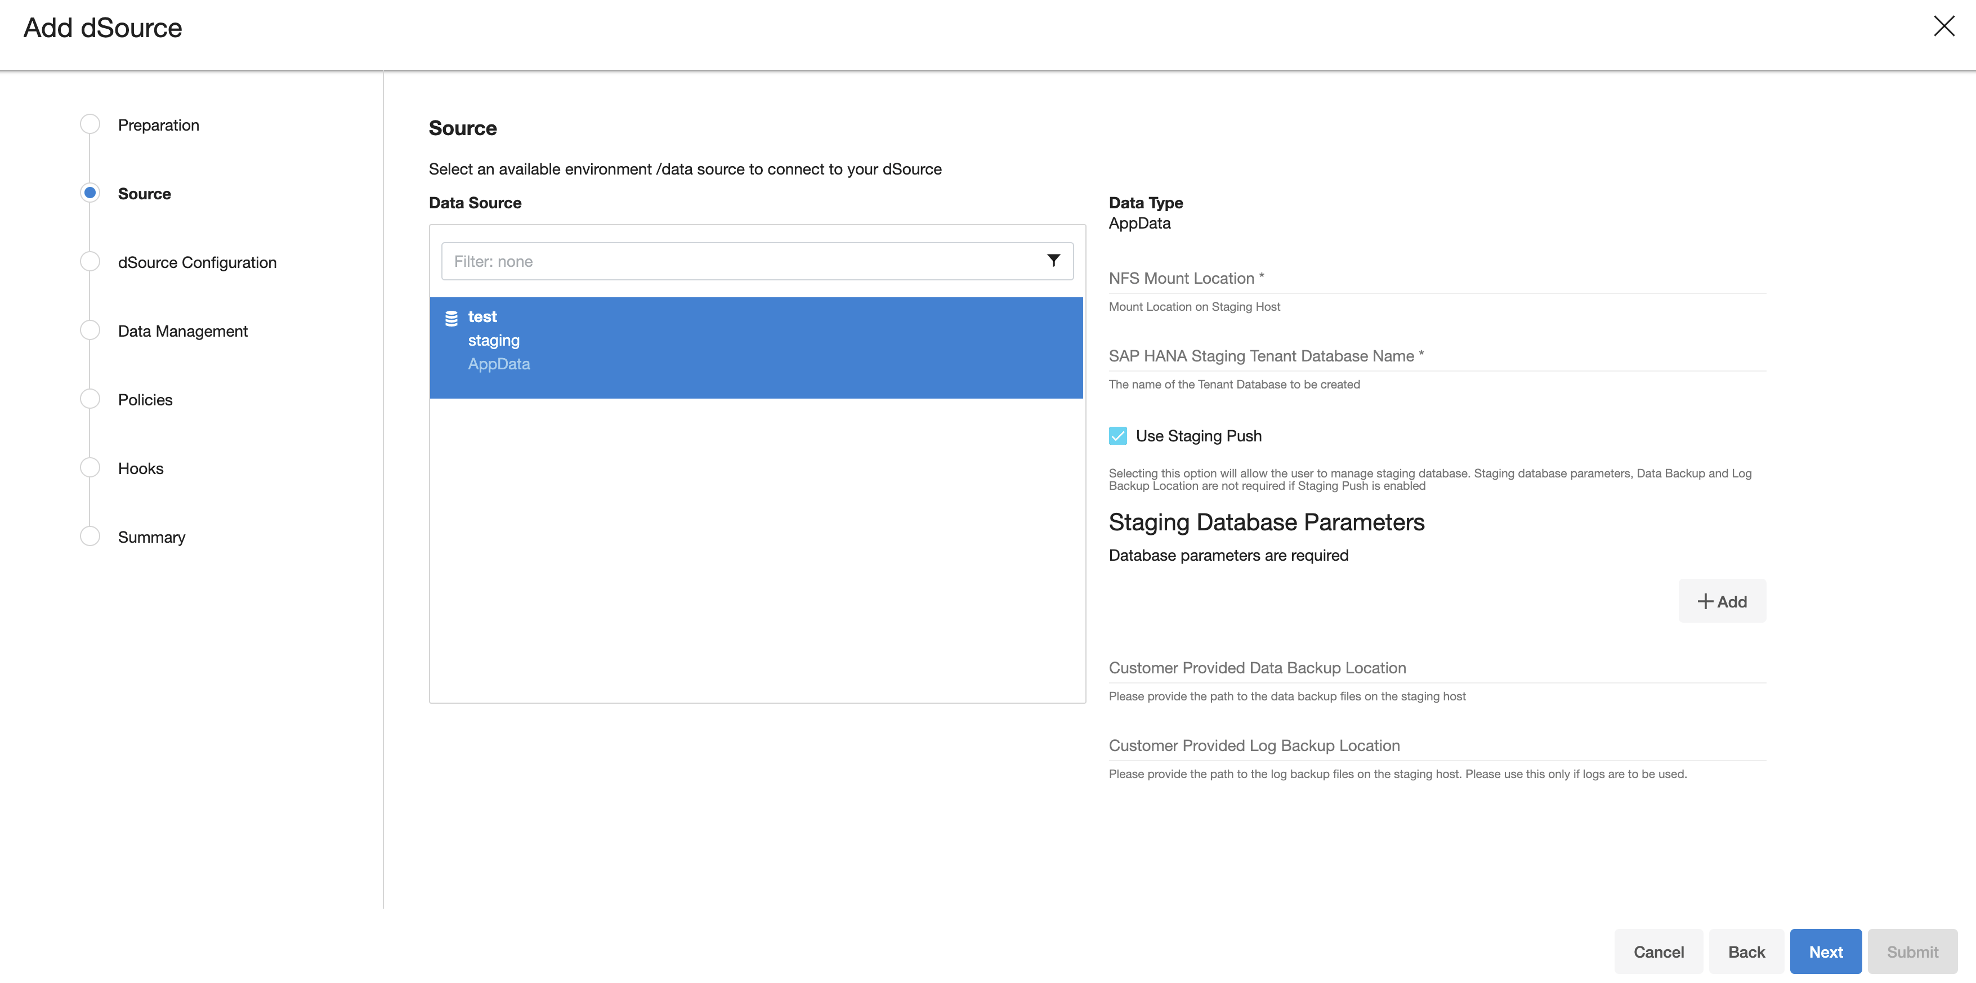
Task: Click the Summary step circle
Action: [x=90, y=537]
